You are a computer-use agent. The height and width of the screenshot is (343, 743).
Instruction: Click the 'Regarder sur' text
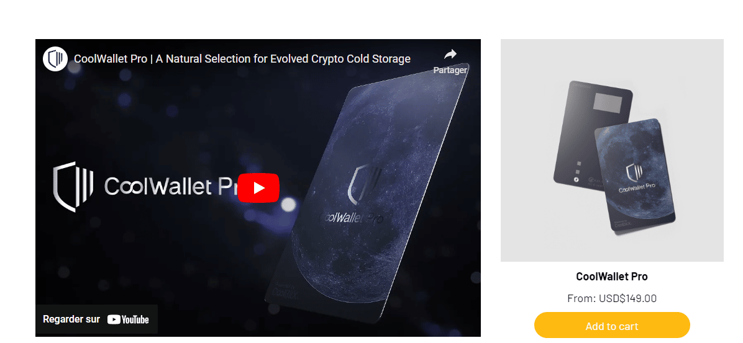click(x=71, y=319)
